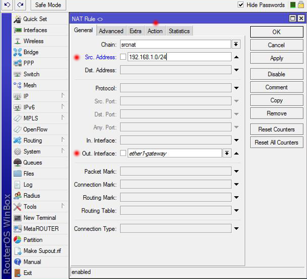Click the Comment button

276,87
